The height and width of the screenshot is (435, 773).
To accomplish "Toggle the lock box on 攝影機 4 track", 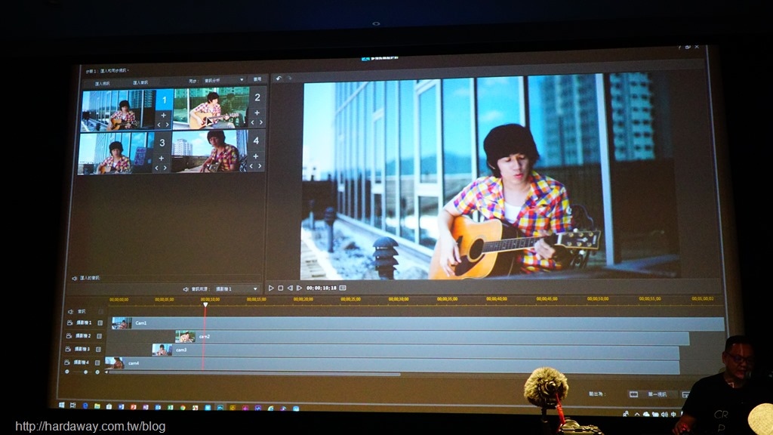I will (x=97, y=362).
